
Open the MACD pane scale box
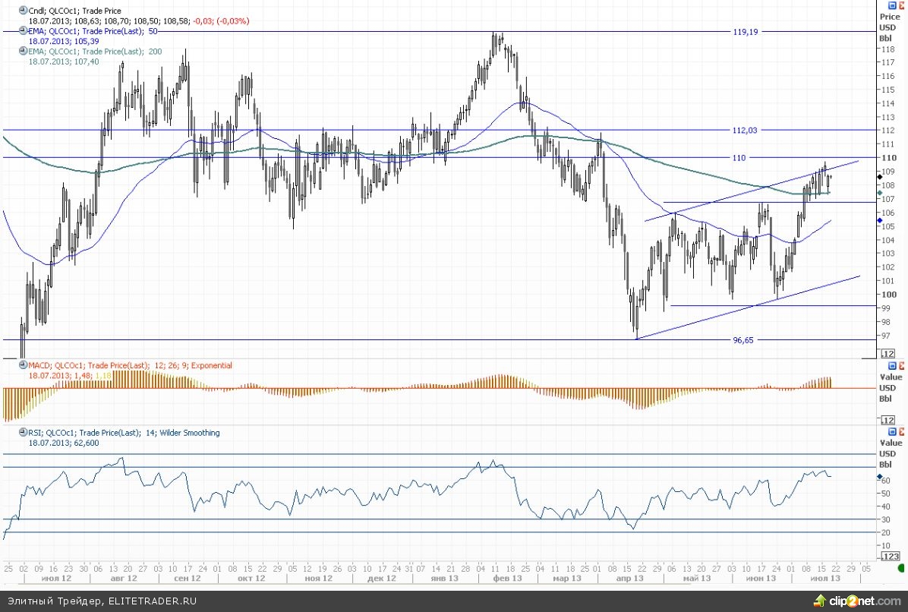887,420
